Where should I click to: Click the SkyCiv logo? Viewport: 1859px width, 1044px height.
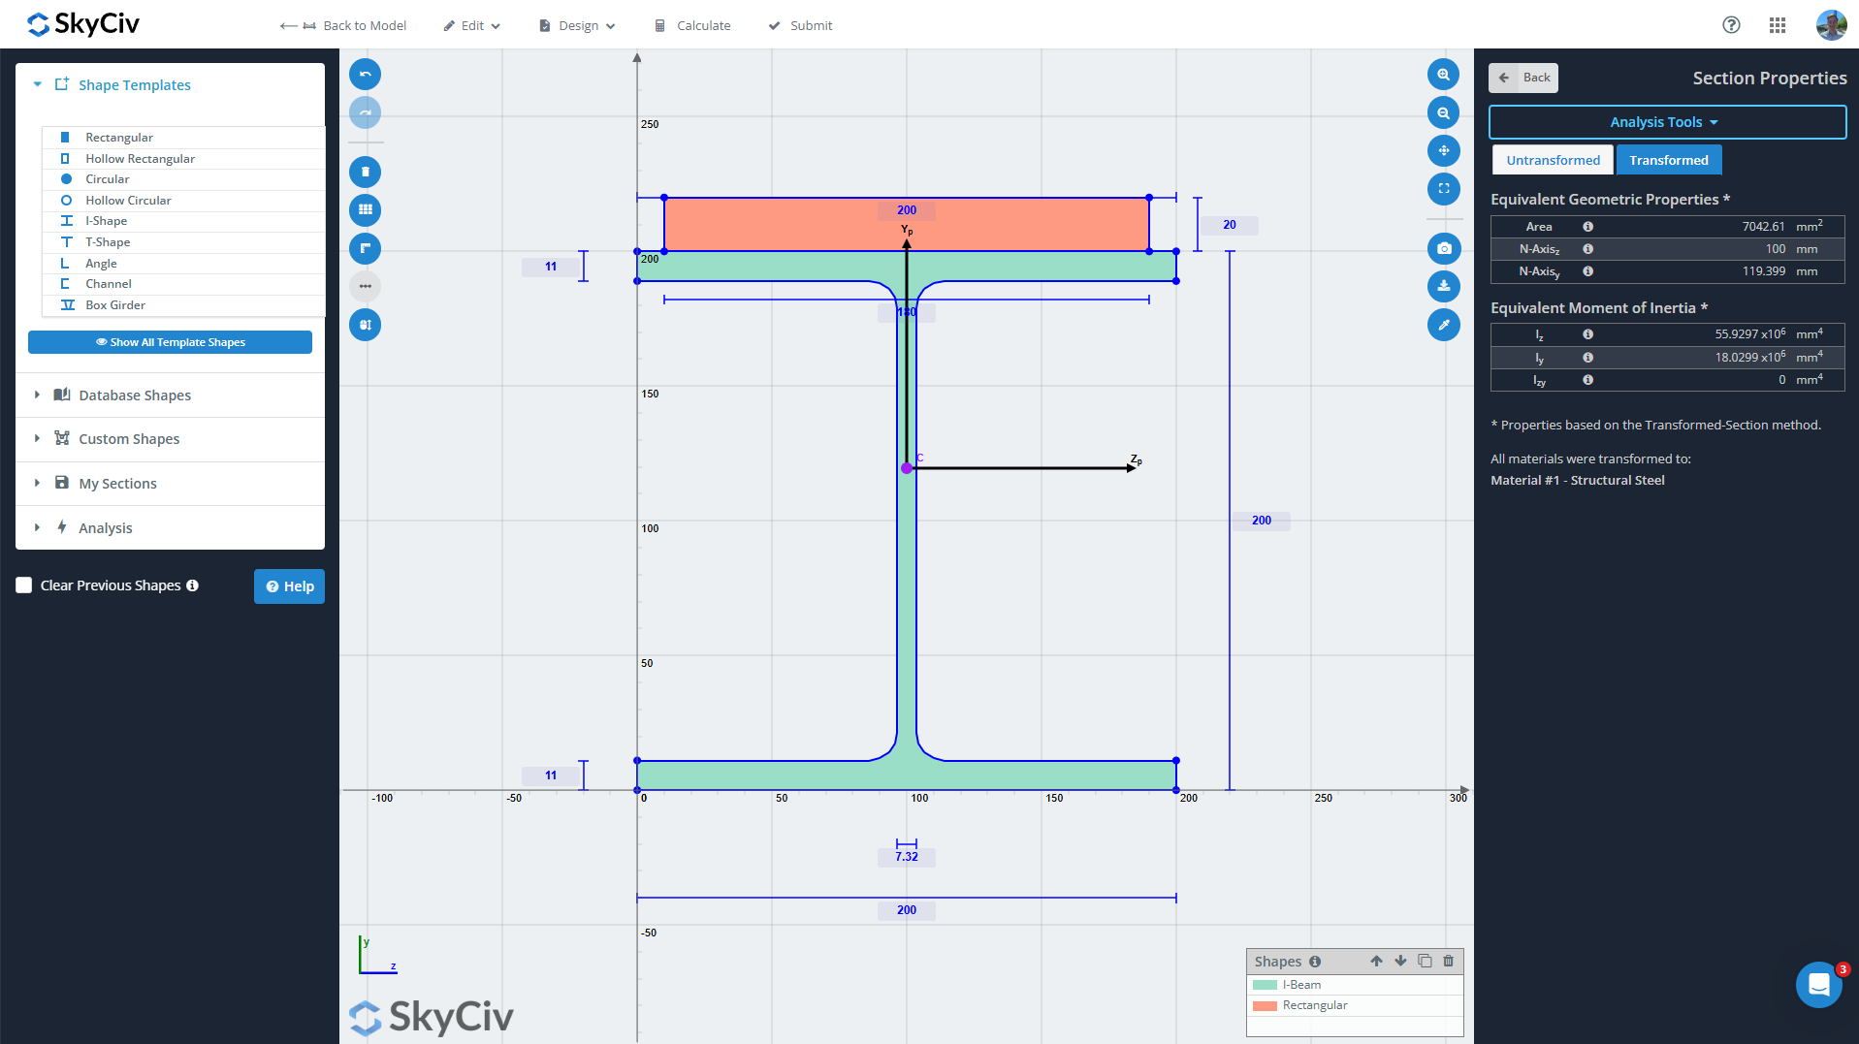tap(83, 24)
